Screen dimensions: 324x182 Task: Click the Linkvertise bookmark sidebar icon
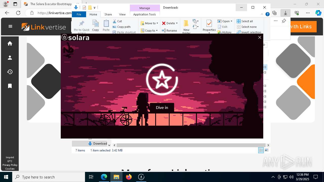click(x=10, y=86)
